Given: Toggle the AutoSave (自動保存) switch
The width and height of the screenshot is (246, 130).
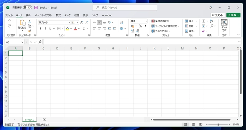Looking at the screenshot, I should click(28, 7).
